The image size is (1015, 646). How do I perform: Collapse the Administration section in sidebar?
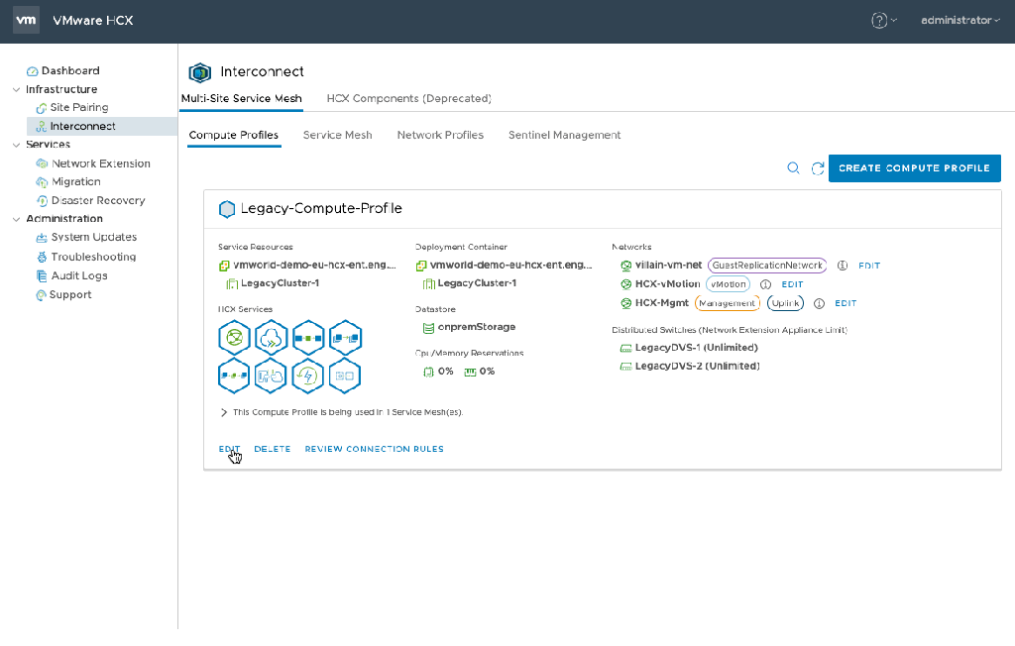[x=16, y=219]
